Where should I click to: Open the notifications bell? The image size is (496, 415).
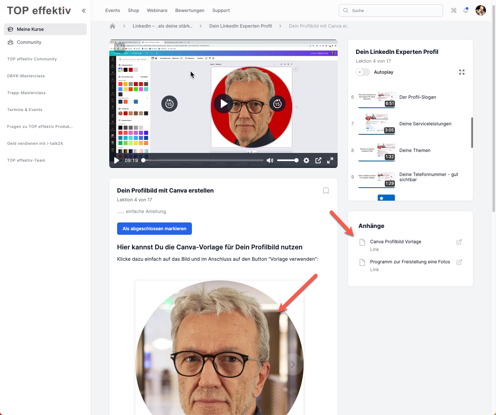click(466, 10)
